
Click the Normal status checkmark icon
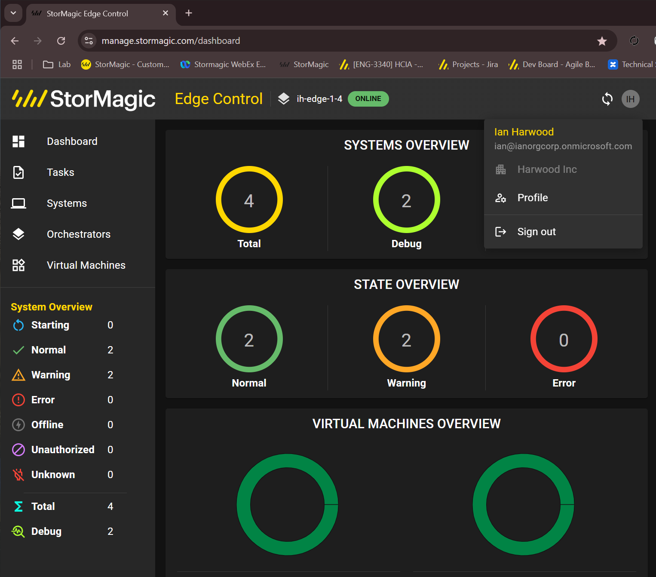(18, 350)
